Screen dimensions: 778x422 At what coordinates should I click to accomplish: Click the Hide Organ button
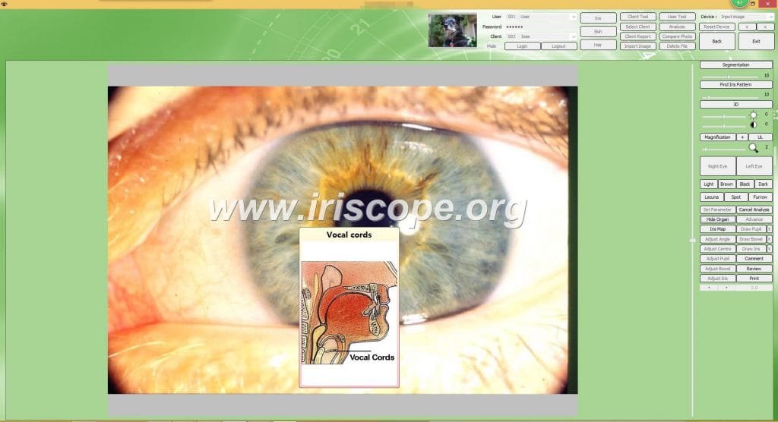tap(717, 219)
